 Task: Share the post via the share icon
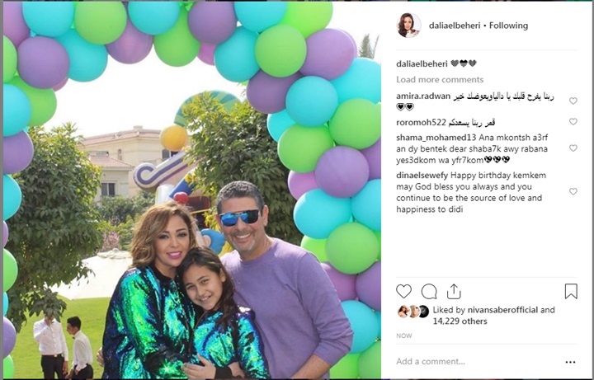pos(454,292)
